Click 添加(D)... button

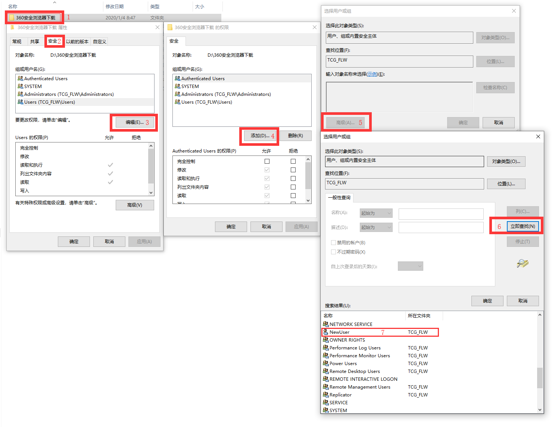pos(260,136)
